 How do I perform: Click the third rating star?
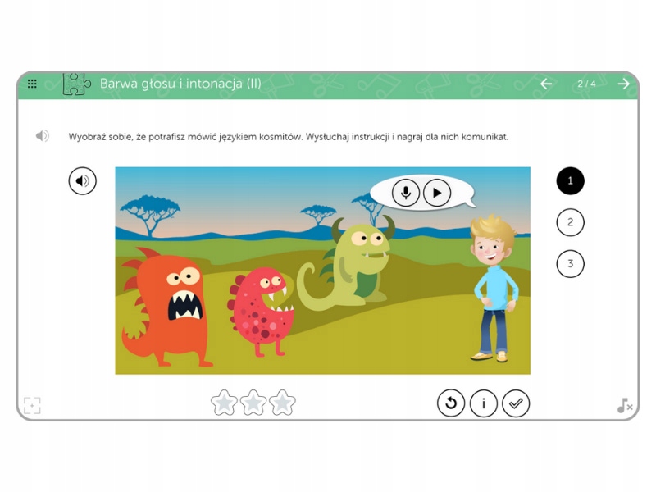coord(282,403)
